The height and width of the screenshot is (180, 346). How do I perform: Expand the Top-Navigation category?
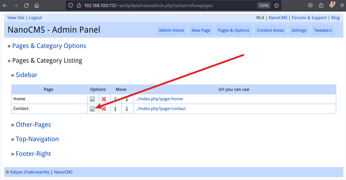pos(37,139)
